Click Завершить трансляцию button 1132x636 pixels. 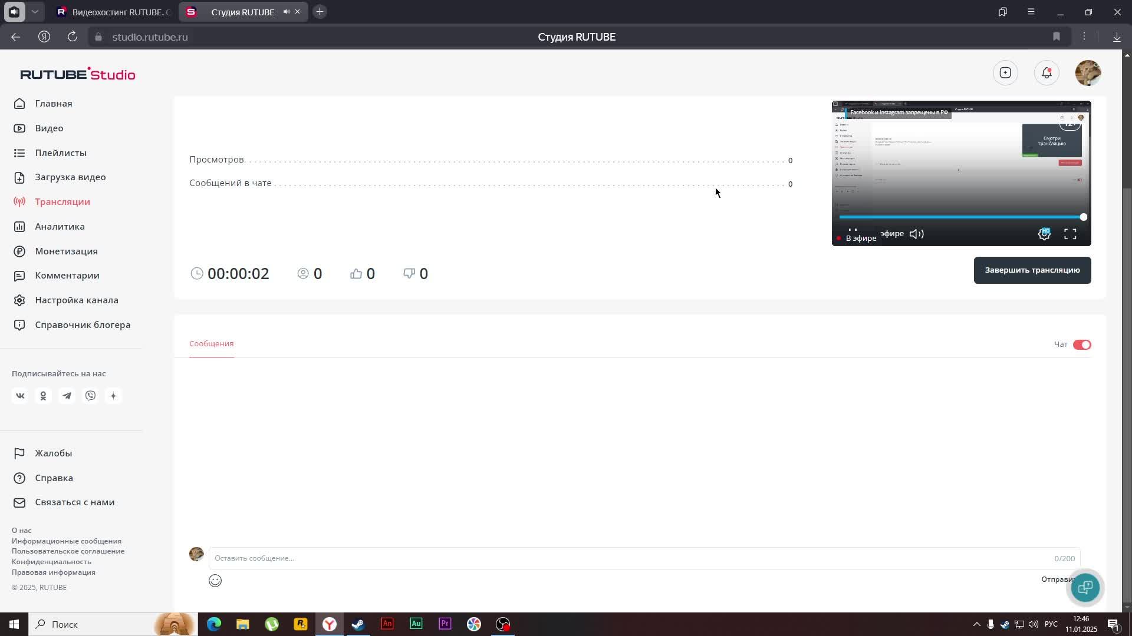[1032, 270]
